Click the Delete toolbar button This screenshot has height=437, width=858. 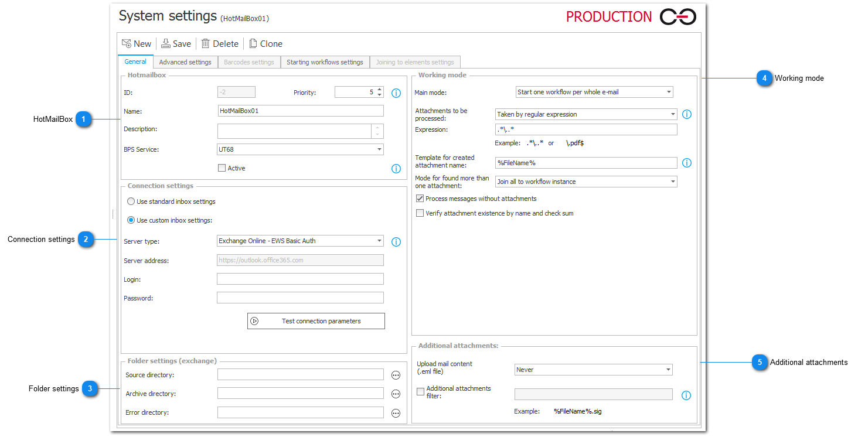(x=220, y=44)
